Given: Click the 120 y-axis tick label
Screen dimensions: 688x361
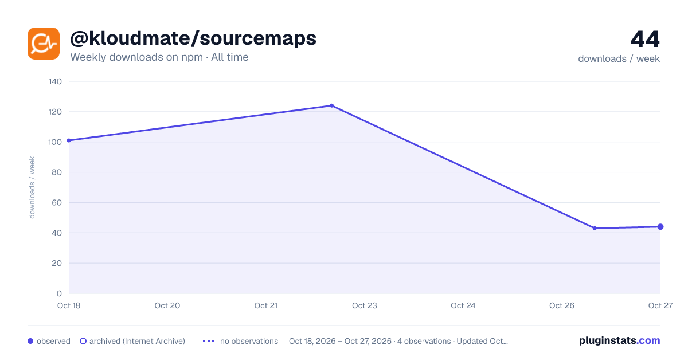Looking at the screenshot, I should (56, 112).
